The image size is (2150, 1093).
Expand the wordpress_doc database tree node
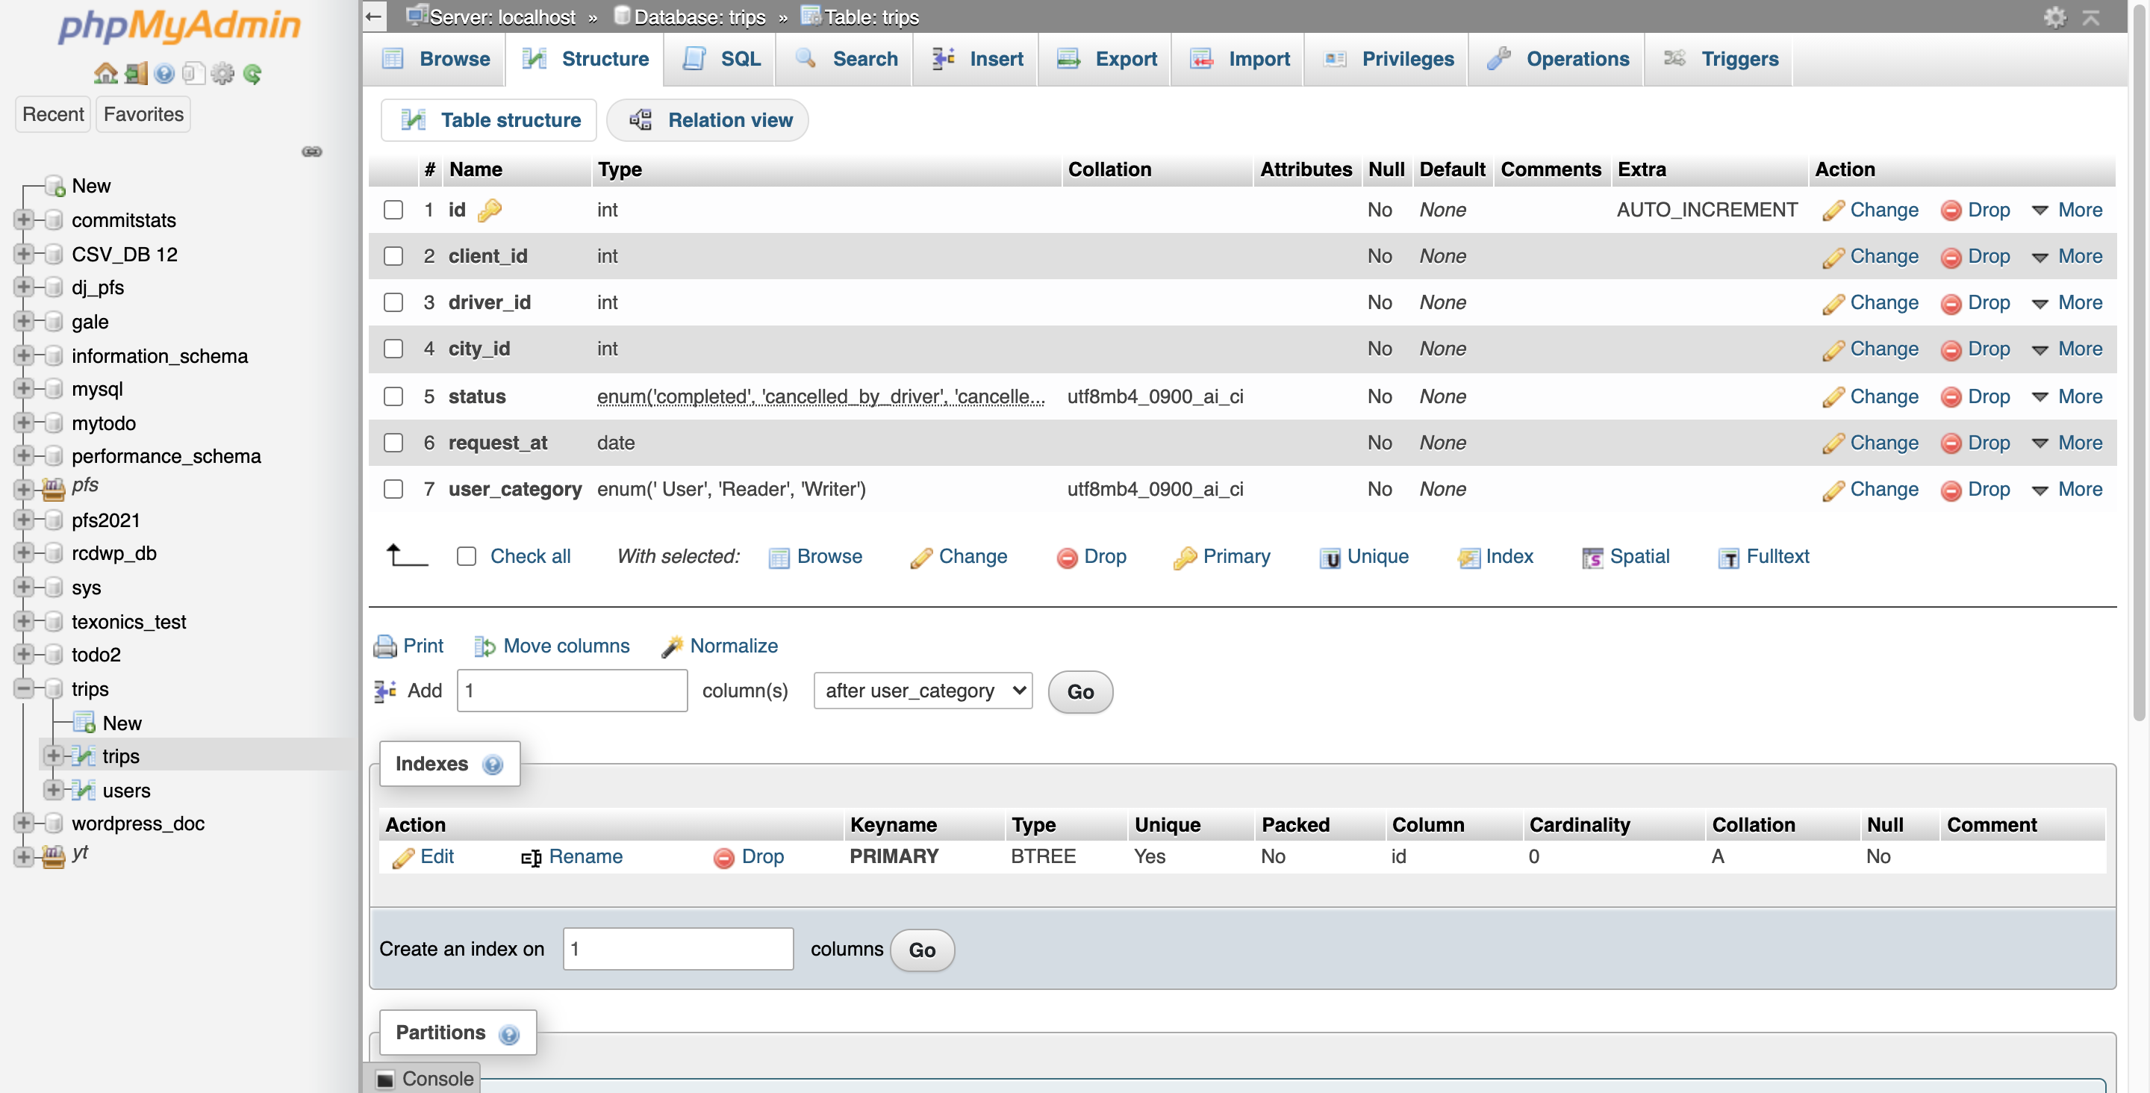(x=23, y=823)
